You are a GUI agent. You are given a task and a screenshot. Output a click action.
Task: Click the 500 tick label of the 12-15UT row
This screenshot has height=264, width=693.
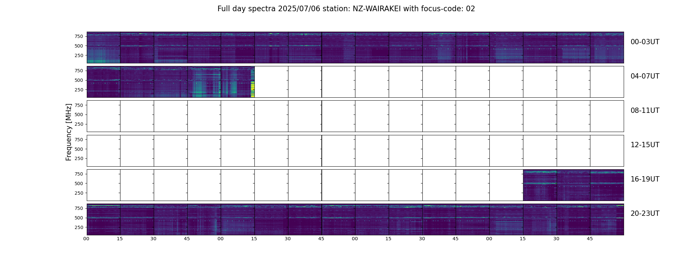pos(79,149)
